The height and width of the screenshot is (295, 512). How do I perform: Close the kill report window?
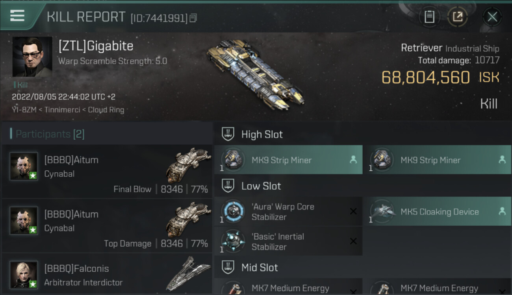click(492, 17)
